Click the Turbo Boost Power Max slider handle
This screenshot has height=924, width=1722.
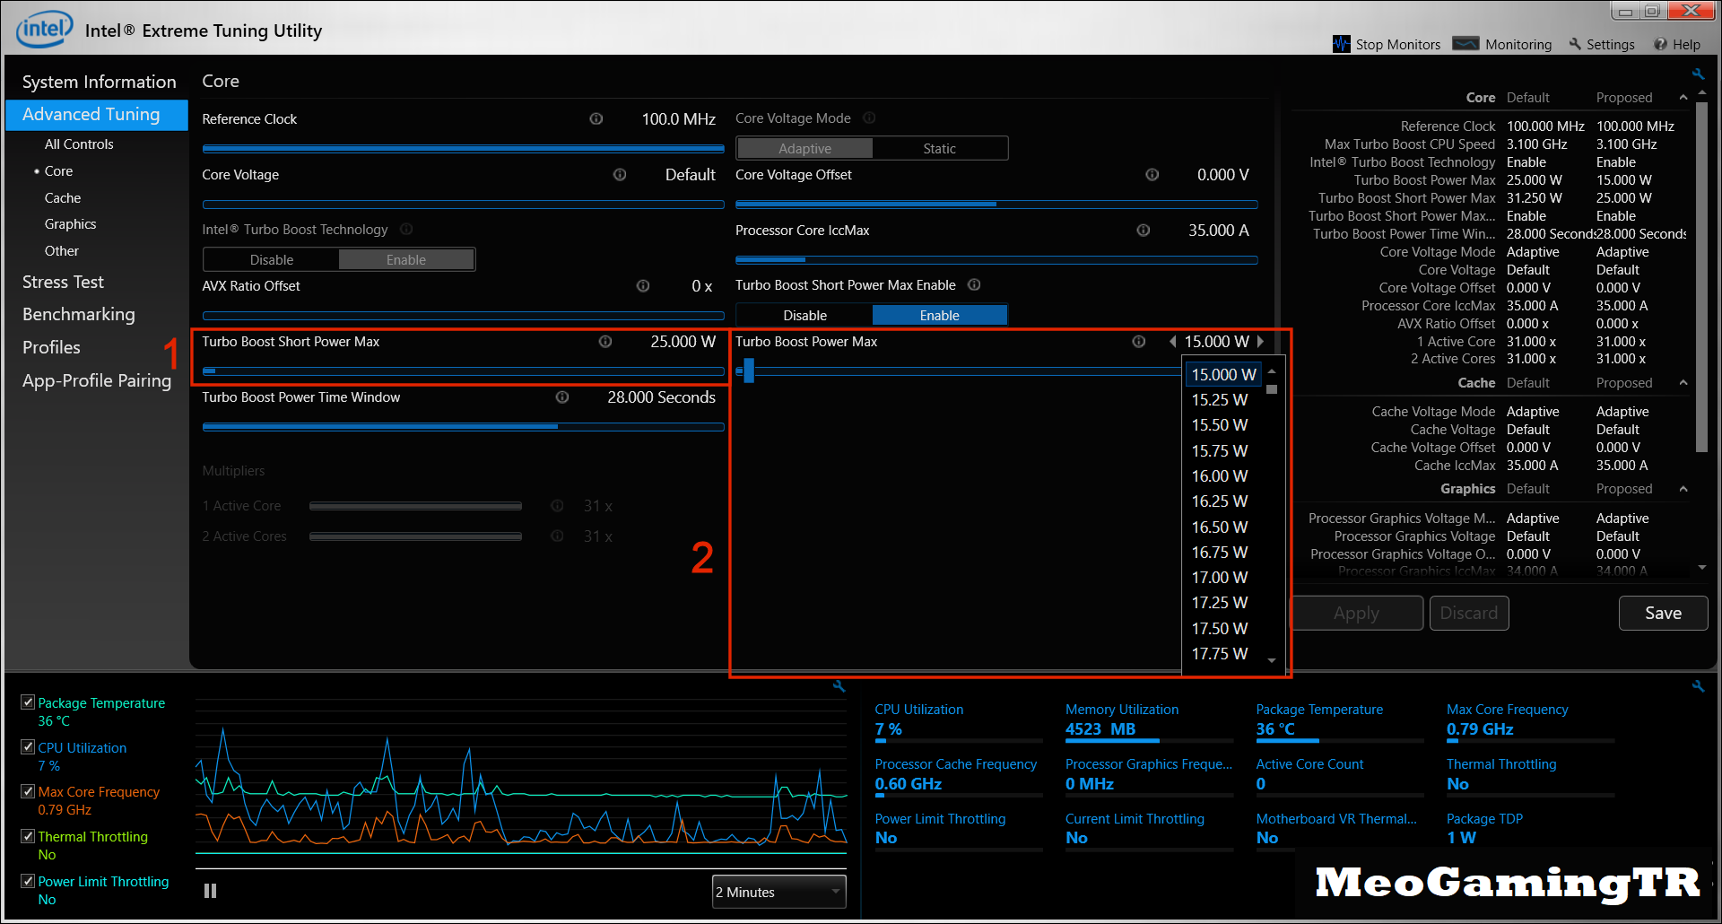click(748, 370)
